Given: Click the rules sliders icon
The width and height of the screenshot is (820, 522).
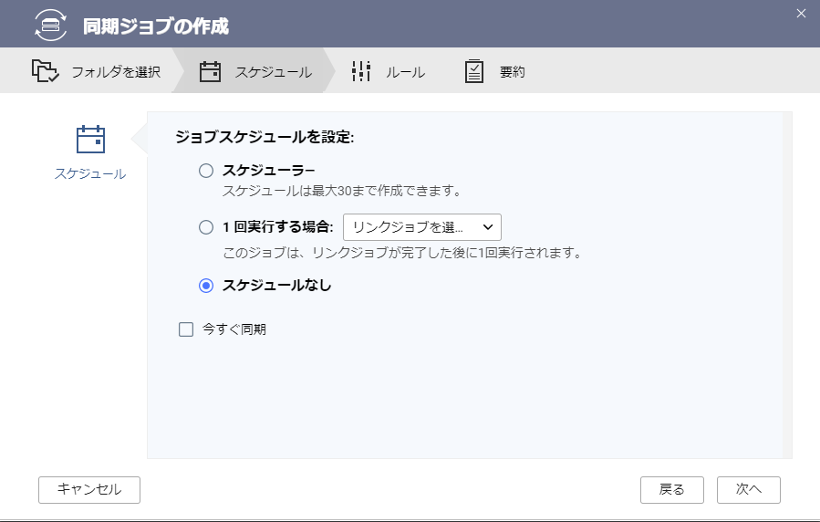Looking at the screenshot, I should coord(361,71).
